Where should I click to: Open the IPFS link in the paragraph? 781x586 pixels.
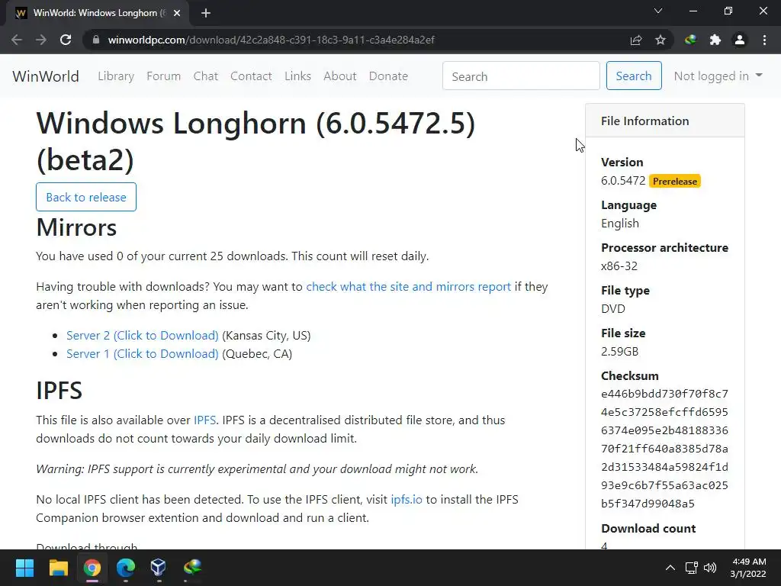pyautogui.click(x=204, y=420)
